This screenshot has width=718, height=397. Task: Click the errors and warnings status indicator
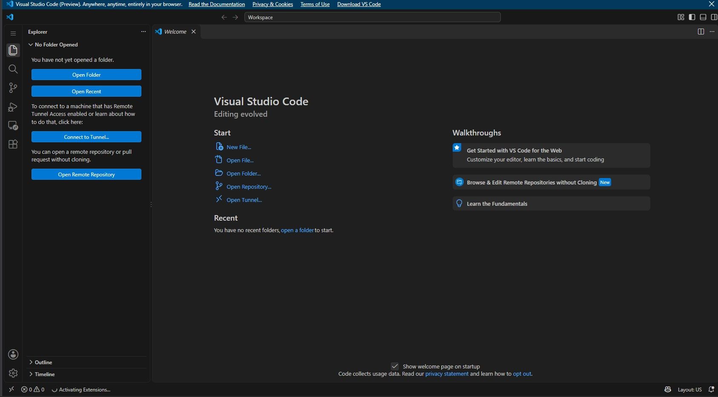[33, 389]
